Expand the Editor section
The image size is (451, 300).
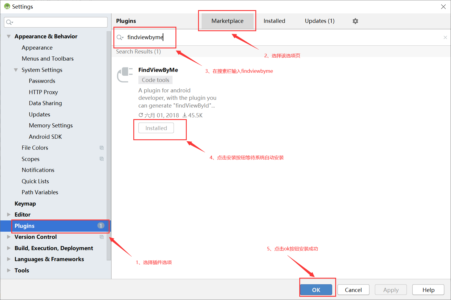pyautogui.click(x=9, y=214)
